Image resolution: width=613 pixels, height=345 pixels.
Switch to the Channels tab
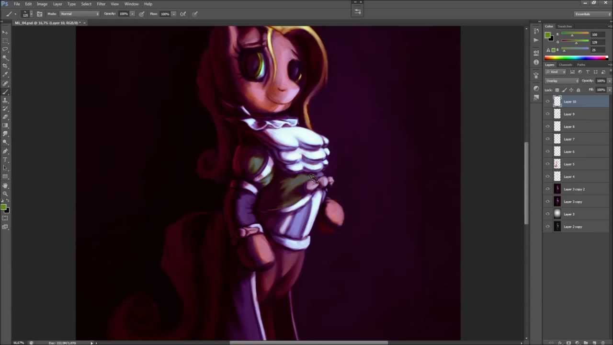(565, 65)
